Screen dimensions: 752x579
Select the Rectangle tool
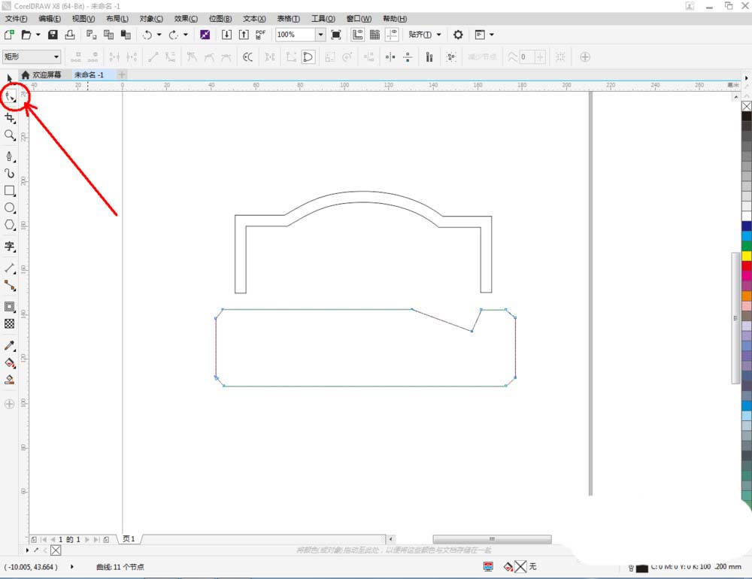tap(10, 190)
